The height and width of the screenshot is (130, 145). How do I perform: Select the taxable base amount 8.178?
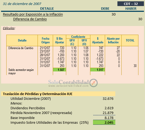(109, 118)
